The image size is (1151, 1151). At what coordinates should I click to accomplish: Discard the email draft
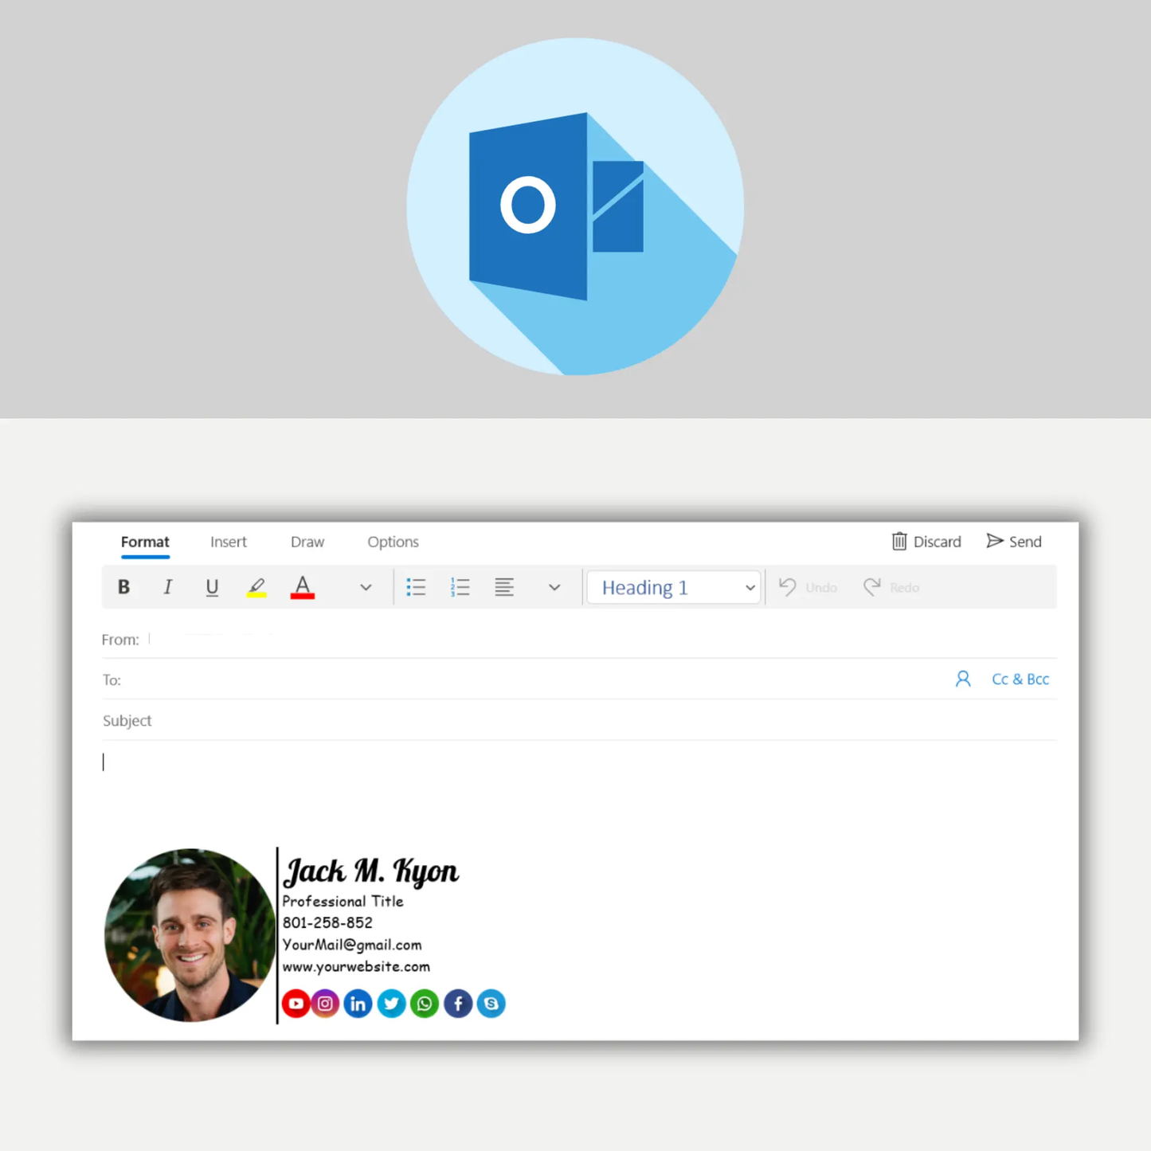coord(926,542)
